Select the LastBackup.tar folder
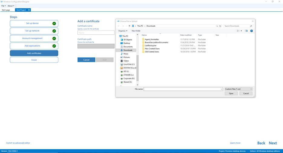This screenshot has height=153, width=283. click(151, 45)
